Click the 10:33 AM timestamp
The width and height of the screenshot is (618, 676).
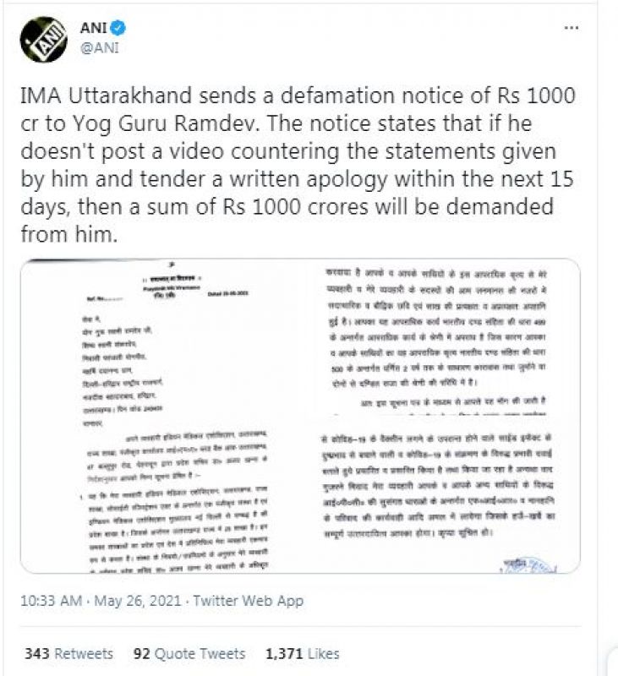51,601
